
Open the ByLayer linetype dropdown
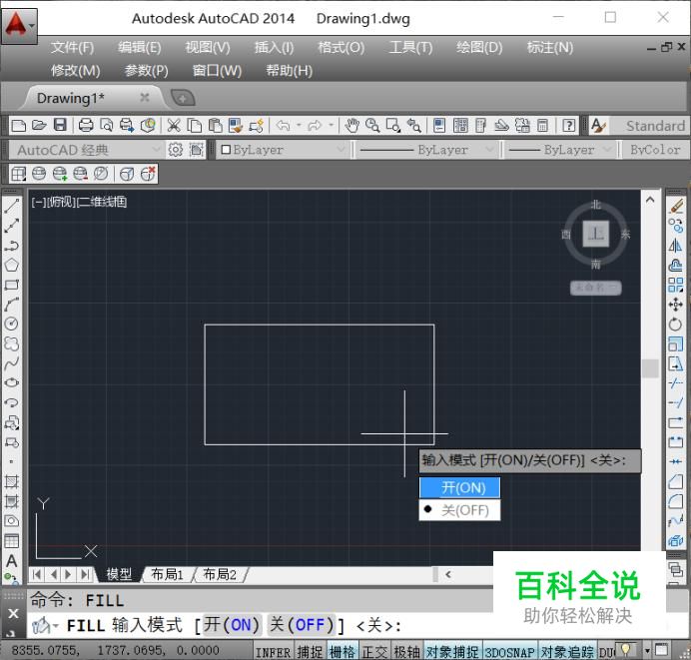(426, 150)
